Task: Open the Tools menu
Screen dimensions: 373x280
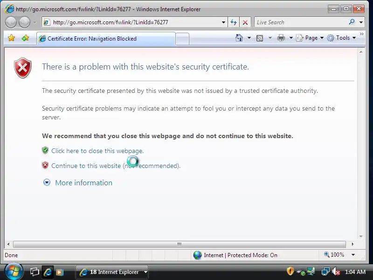Action: 341,38
